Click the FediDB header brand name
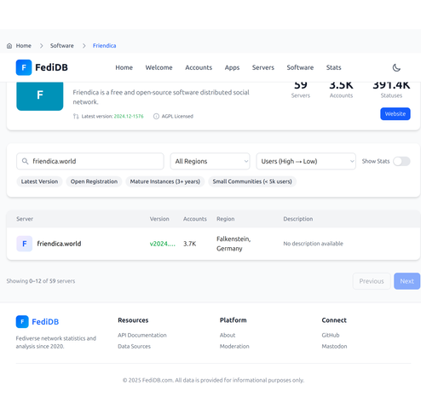The image size is (421, 397). 51,67
